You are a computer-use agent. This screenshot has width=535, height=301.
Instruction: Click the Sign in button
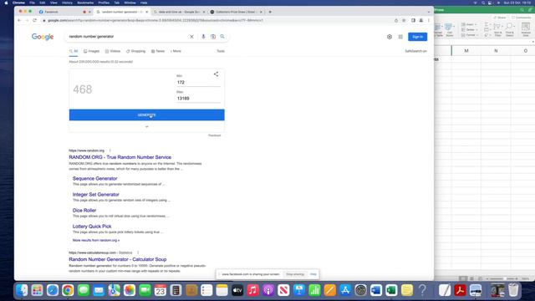pyautogui.click(x=418, y=37)
